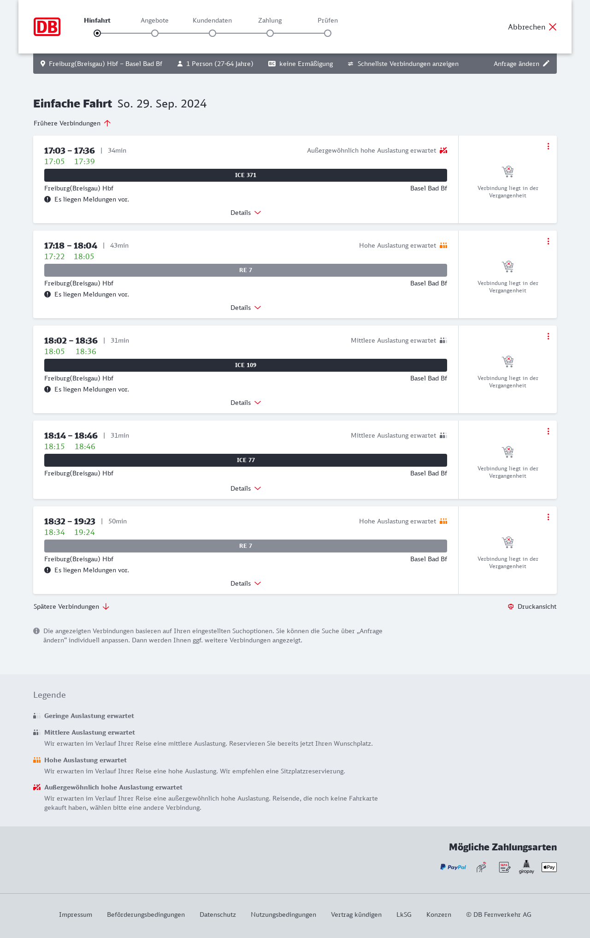The height and width of the screenshot is (938, 590).
Task: Expand Details for the ICE 371 connection
Action: (x=246, y=213)
